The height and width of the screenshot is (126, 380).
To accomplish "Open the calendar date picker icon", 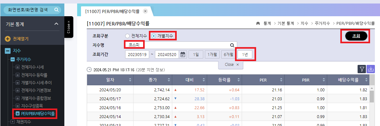I will (x=183, y=54).
